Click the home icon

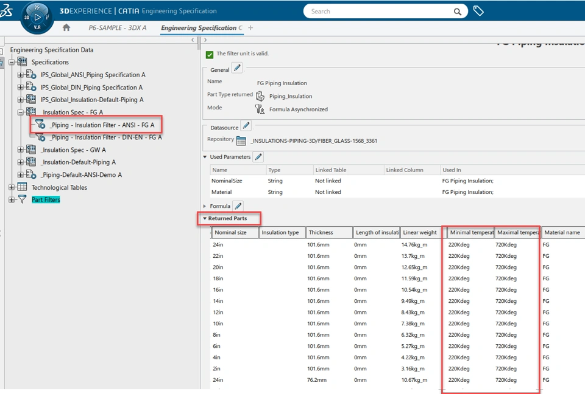coord(66,27)
